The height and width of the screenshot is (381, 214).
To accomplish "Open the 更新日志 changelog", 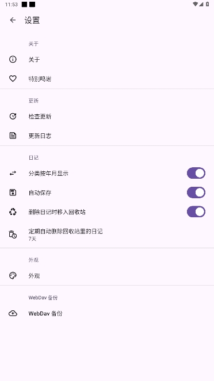I will [x=107, y=136].
